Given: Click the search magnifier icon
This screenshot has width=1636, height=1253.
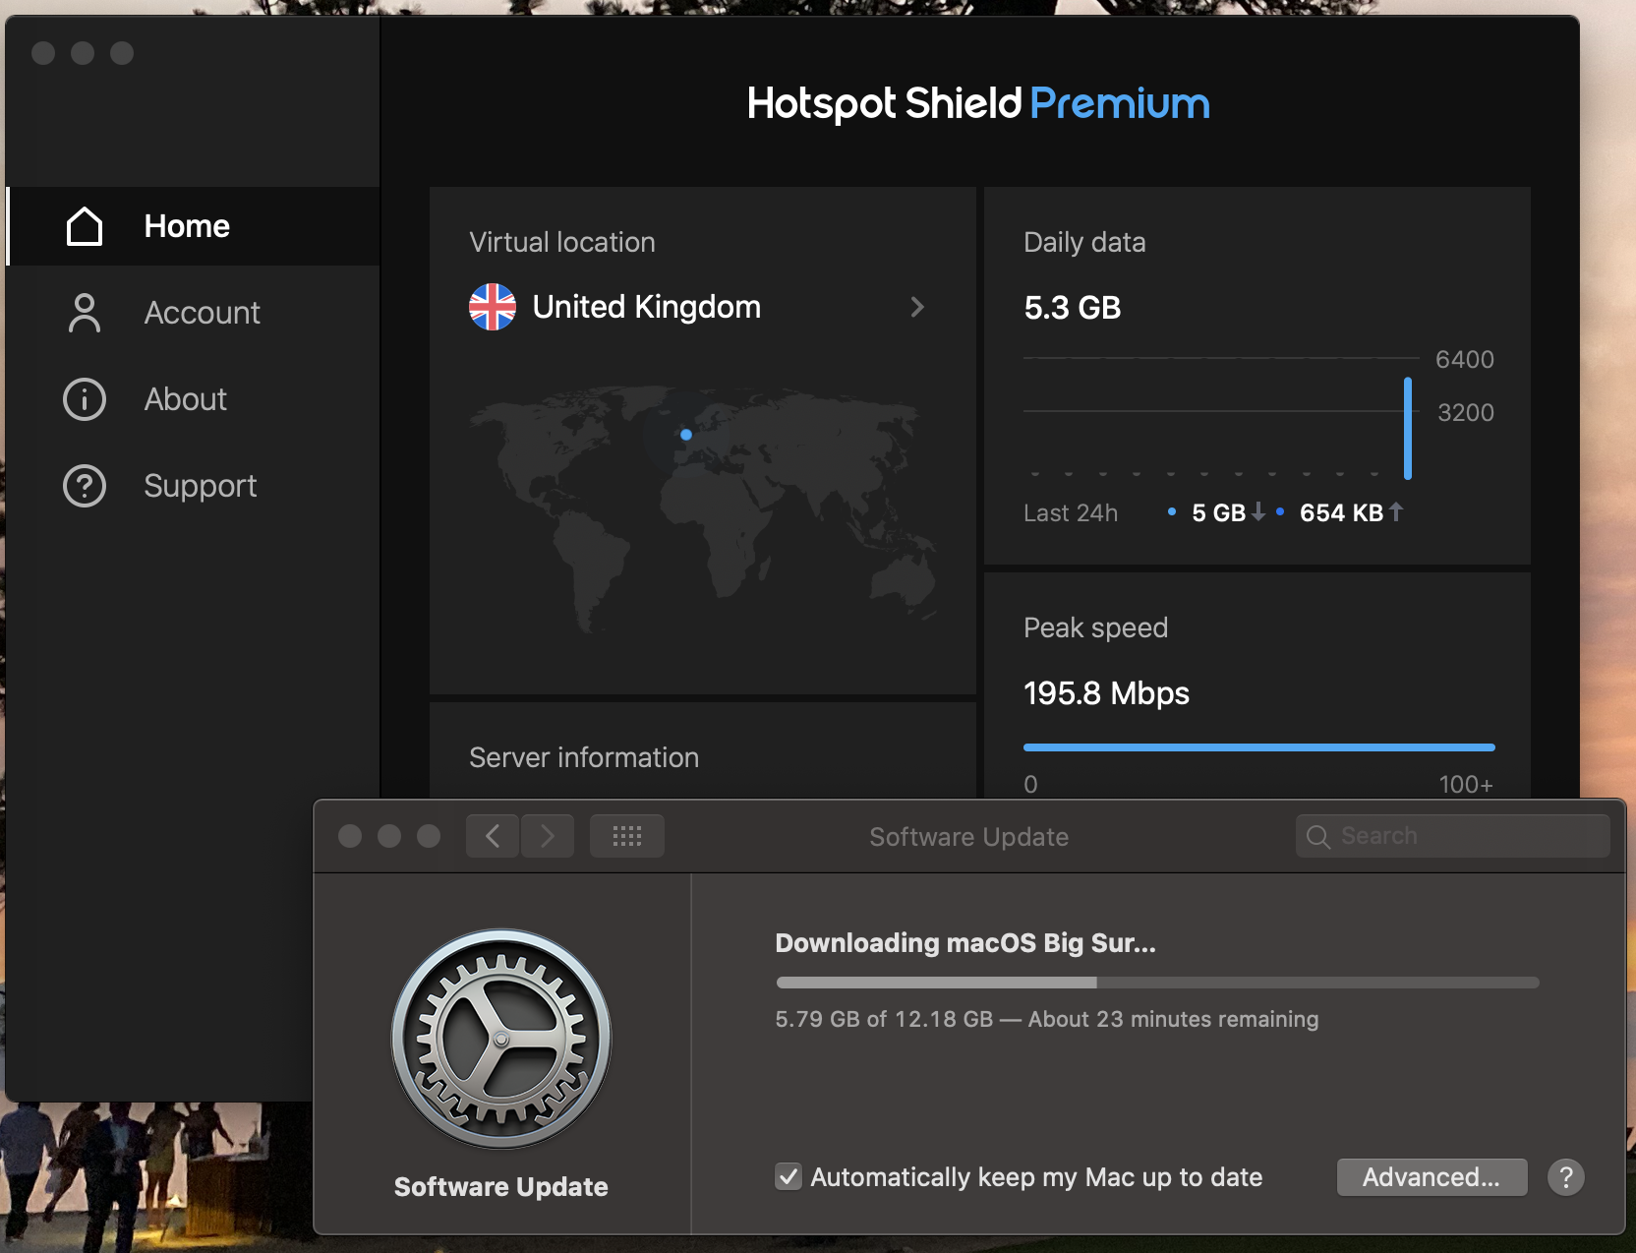Looking at the screenshot, I should [1318, 836].
